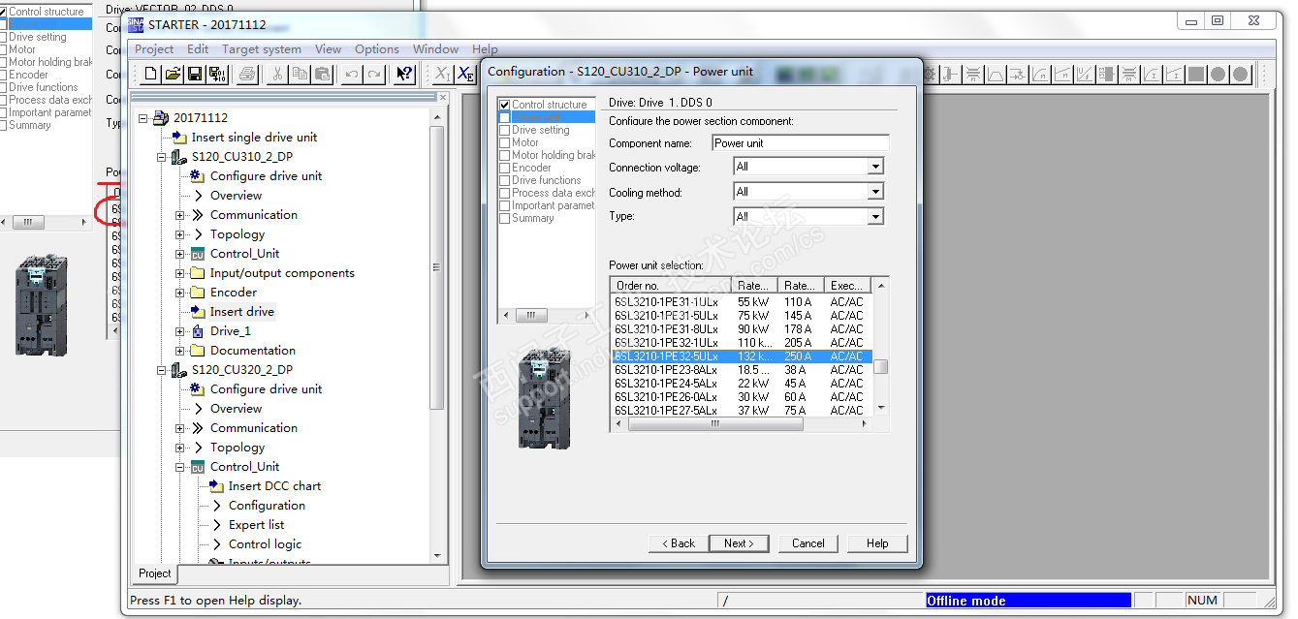The width and height of the screenshot is (1298, 619).
Task: Toggle the Control structure checkbox in wizard
Action: click(504, 105)
